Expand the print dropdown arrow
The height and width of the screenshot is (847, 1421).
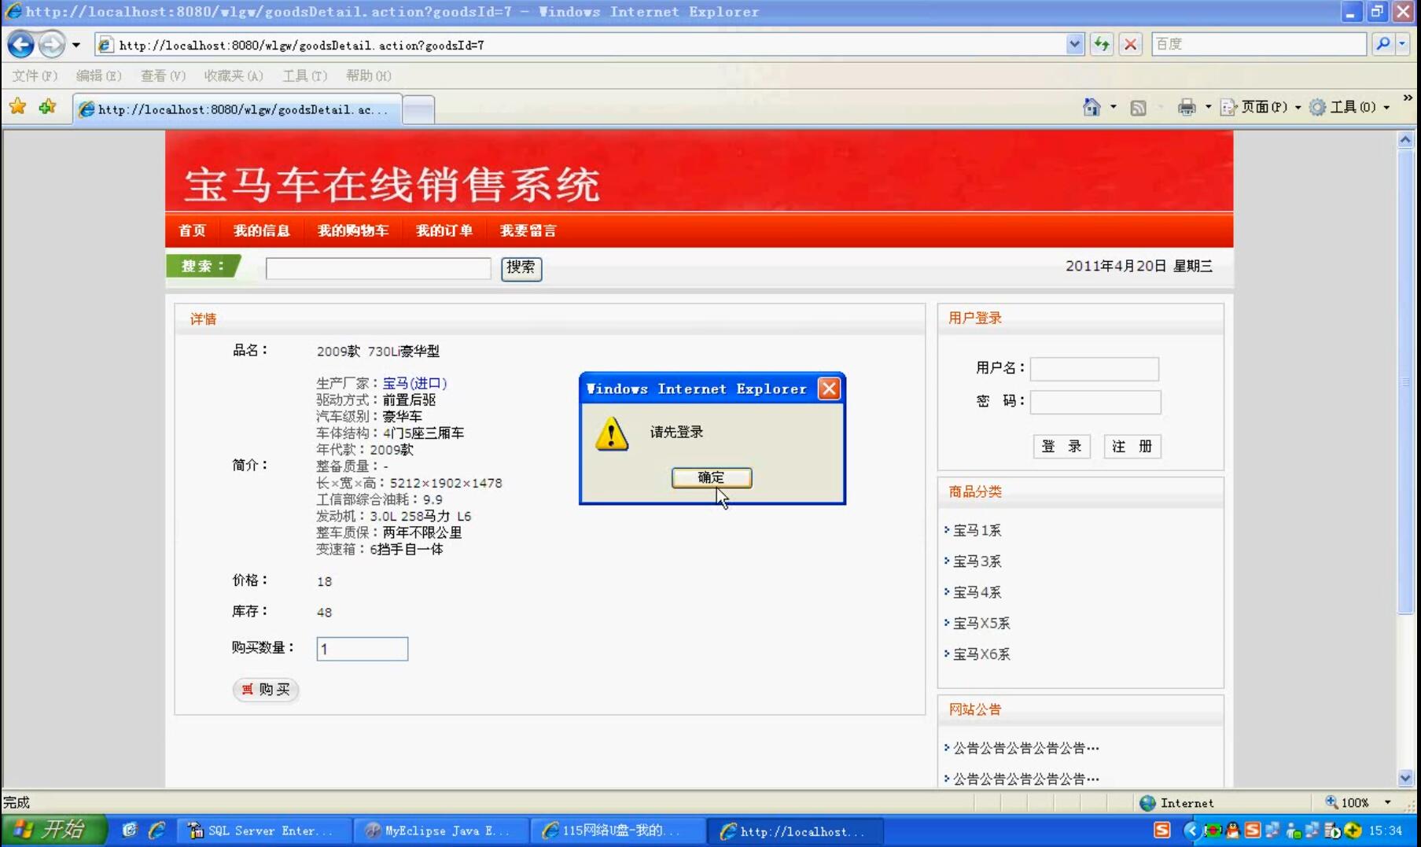click(1208, 107)
